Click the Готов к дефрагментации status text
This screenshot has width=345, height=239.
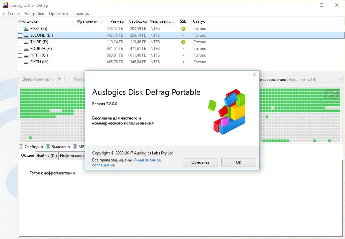(x=52, y=173)
